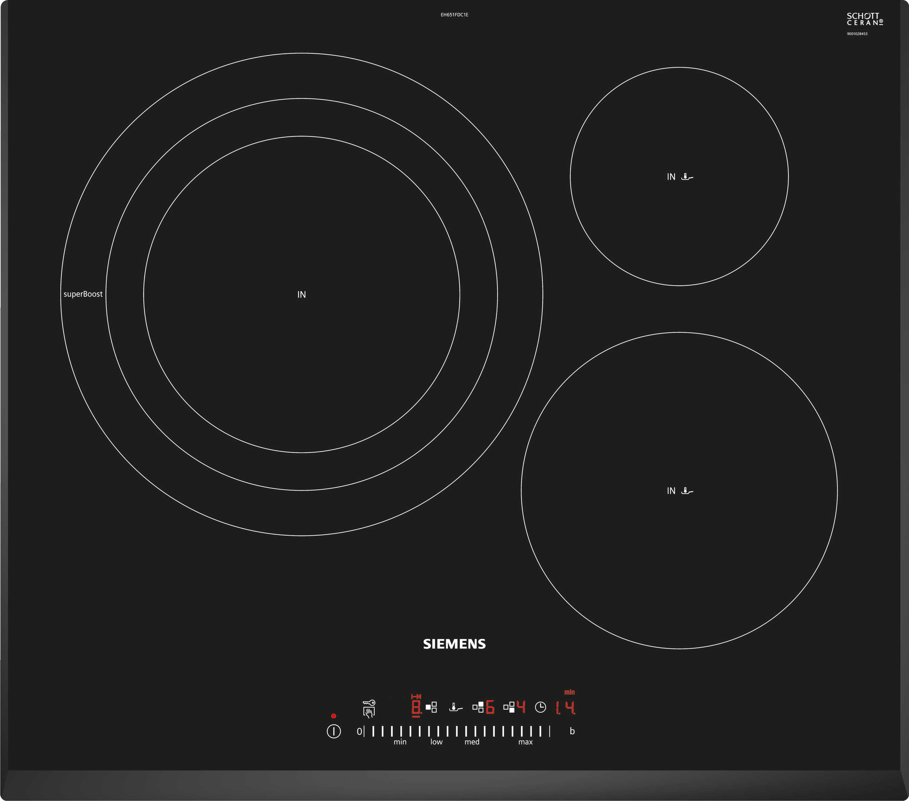909x801 pixels.
Task: Tap the red timer display showing 1.4
Action: click(565, 708)
